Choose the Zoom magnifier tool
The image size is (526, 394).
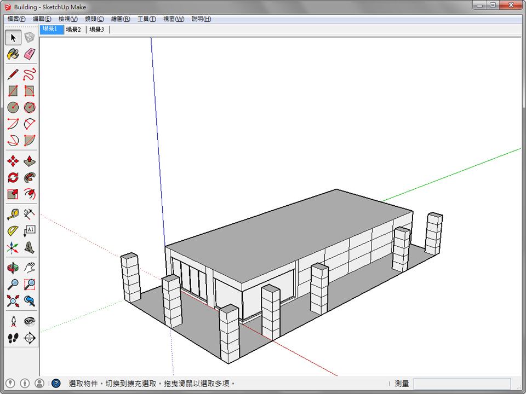point(13,285)
